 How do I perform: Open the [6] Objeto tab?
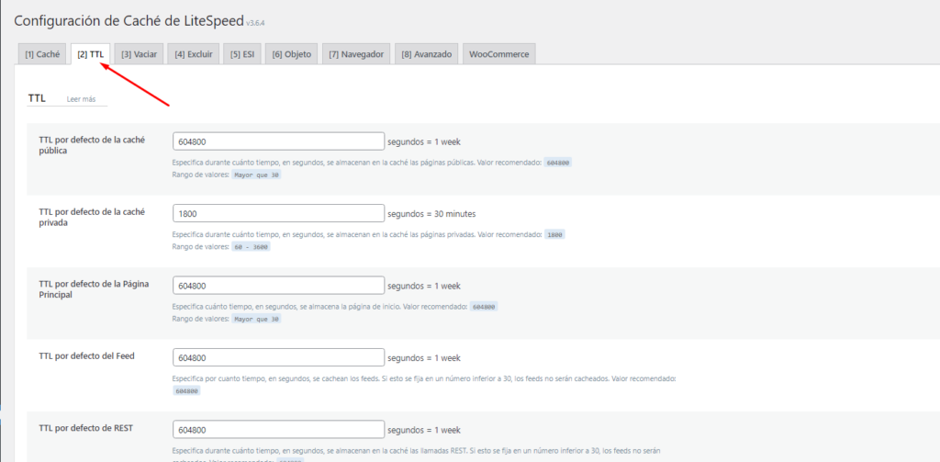(291, 54)
